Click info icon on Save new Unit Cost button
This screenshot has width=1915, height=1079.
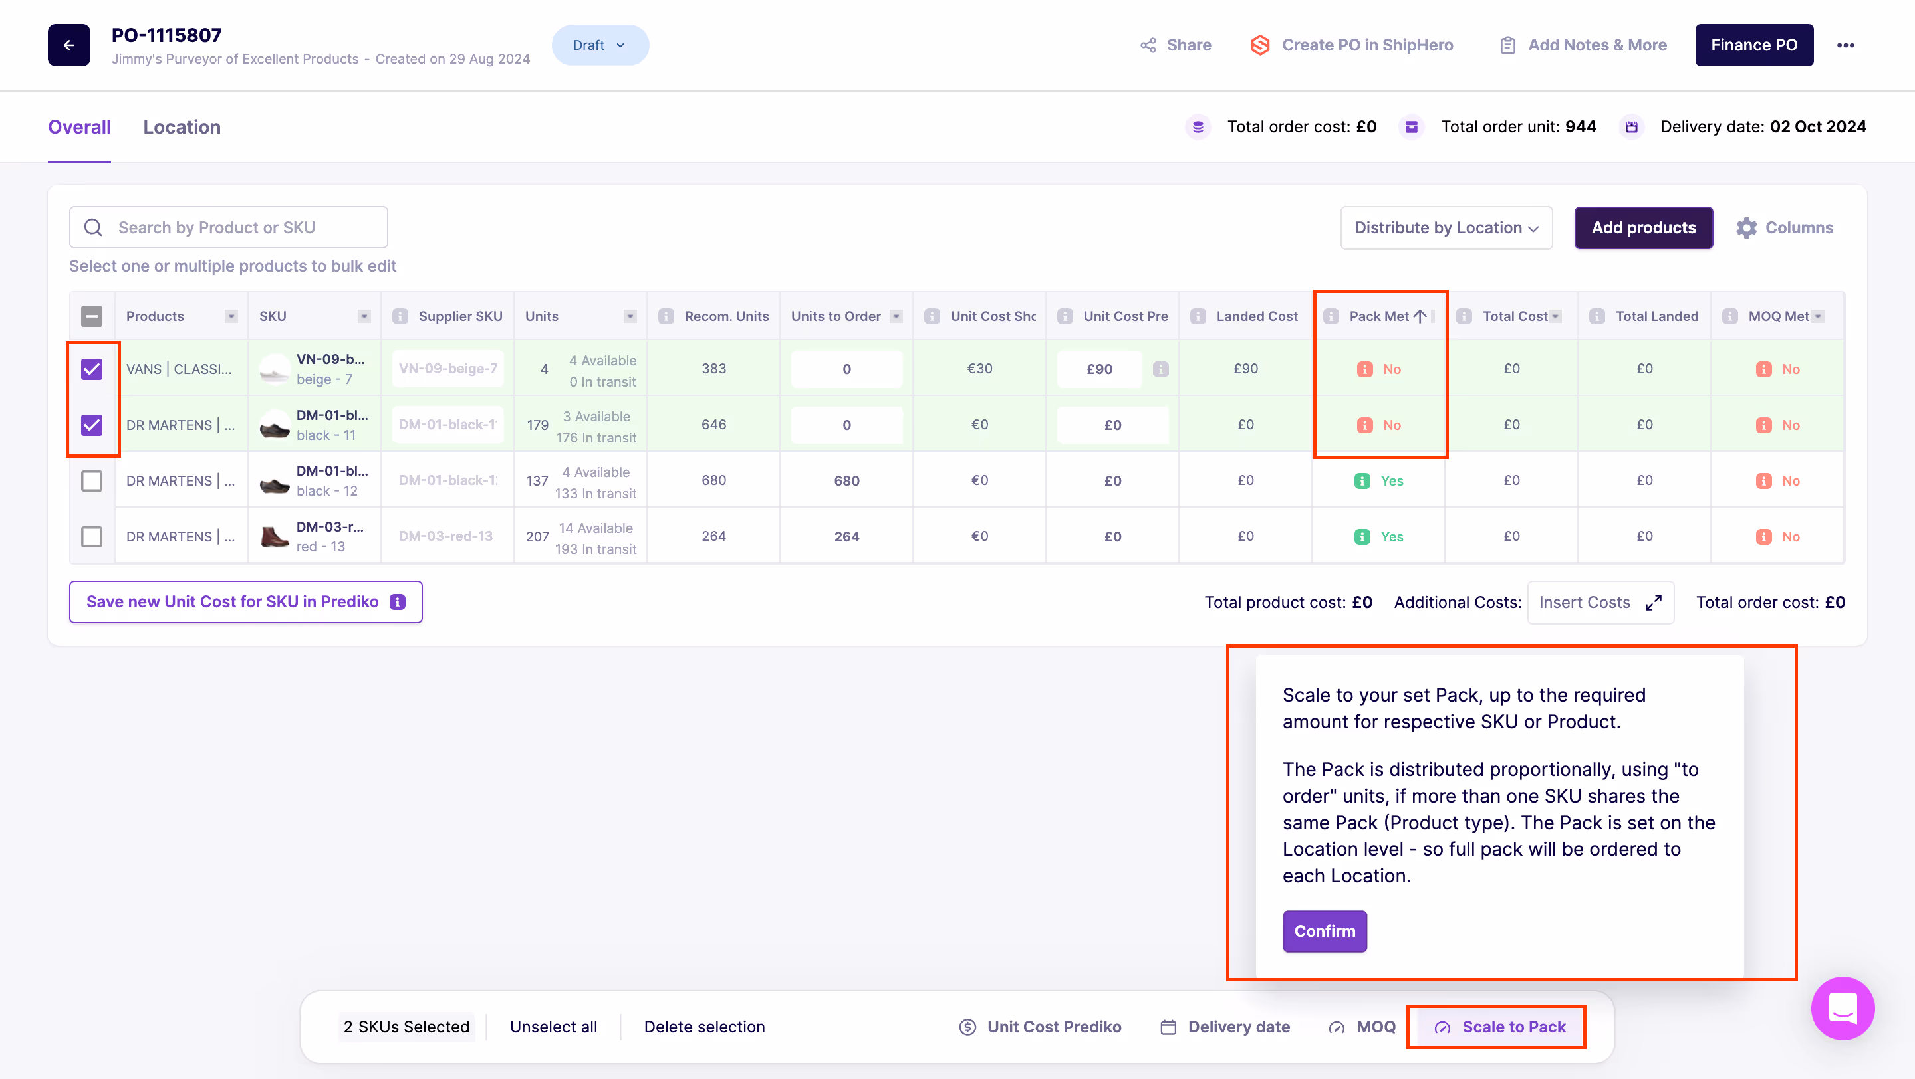click(x=398, y=601)
